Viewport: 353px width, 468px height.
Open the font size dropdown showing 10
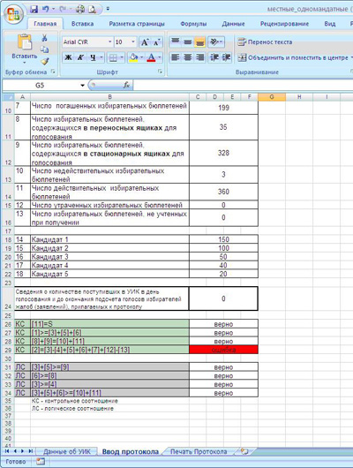[133, 42]
